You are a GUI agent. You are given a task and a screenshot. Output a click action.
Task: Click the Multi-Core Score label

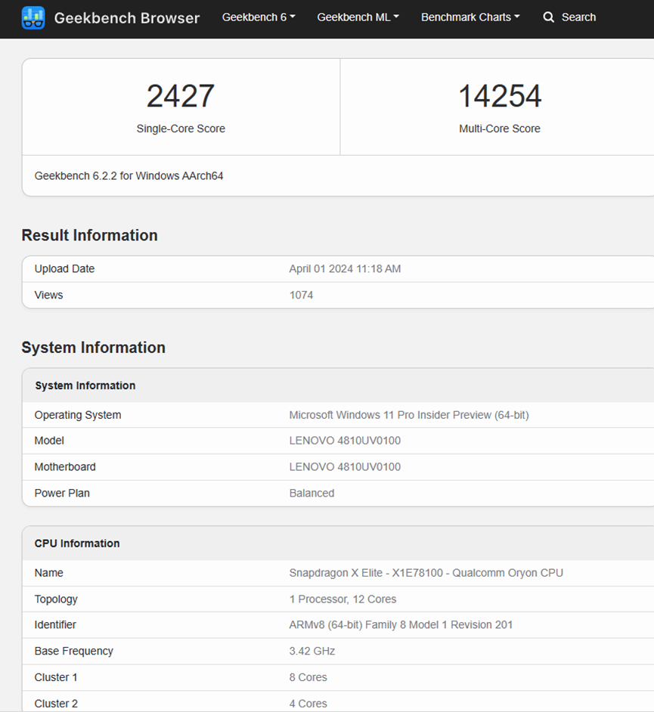click(x=500, y=128)
